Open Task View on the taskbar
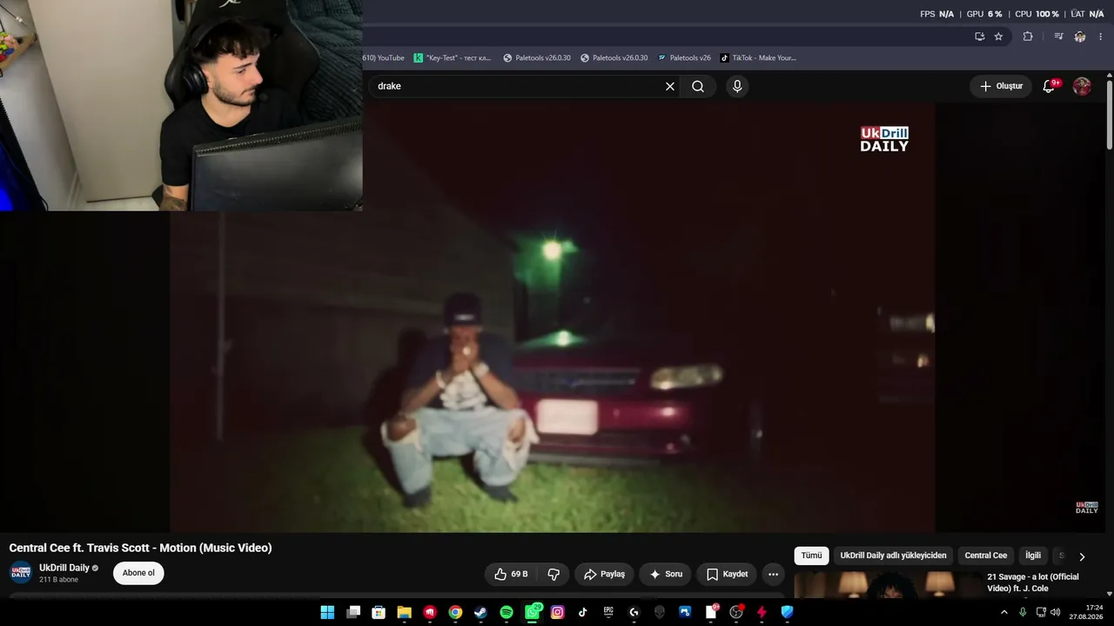The height and width of the screenshot is (626, 1114). [353, 612]
